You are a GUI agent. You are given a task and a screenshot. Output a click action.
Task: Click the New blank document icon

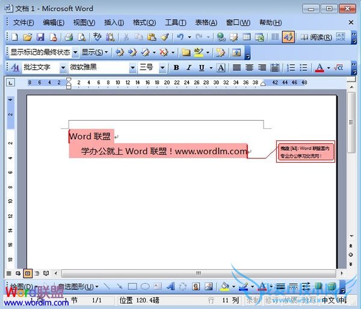(x=14, y=37)
